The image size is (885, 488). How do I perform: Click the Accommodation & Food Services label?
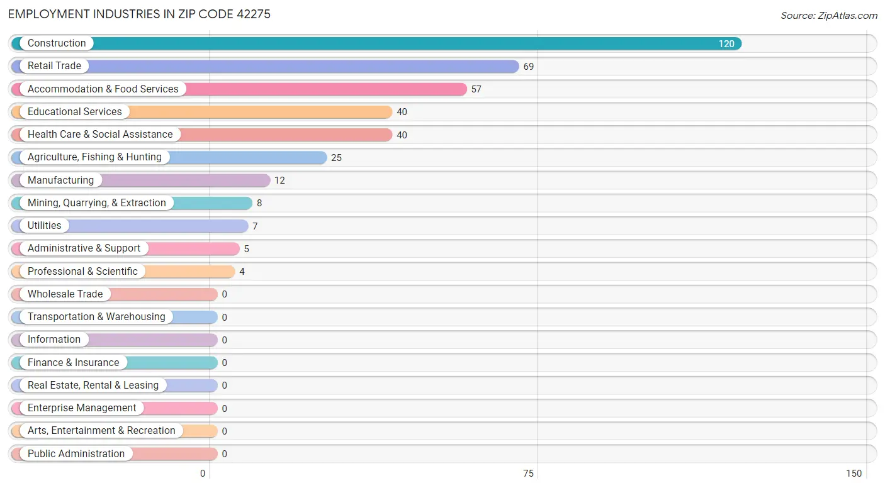pos(103,89)
